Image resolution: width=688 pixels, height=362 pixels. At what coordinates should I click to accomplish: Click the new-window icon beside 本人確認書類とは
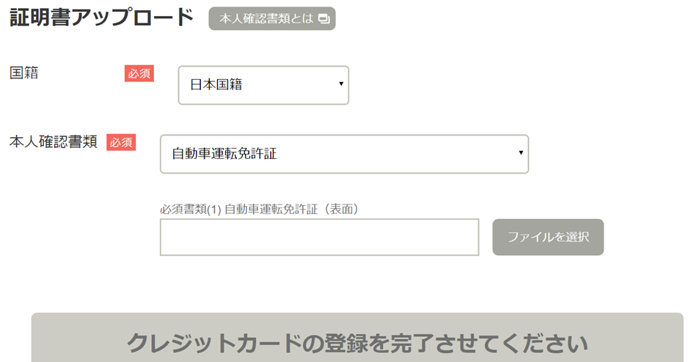point(323,19)
